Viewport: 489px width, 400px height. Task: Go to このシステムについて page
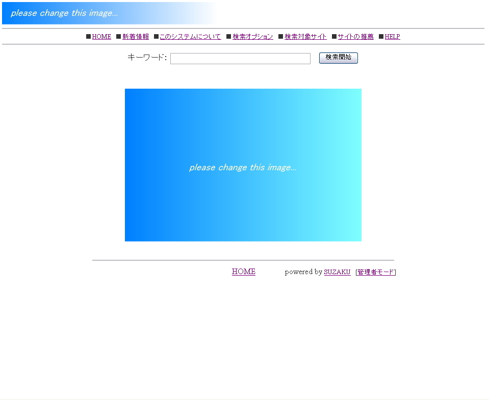coord(190,37)
